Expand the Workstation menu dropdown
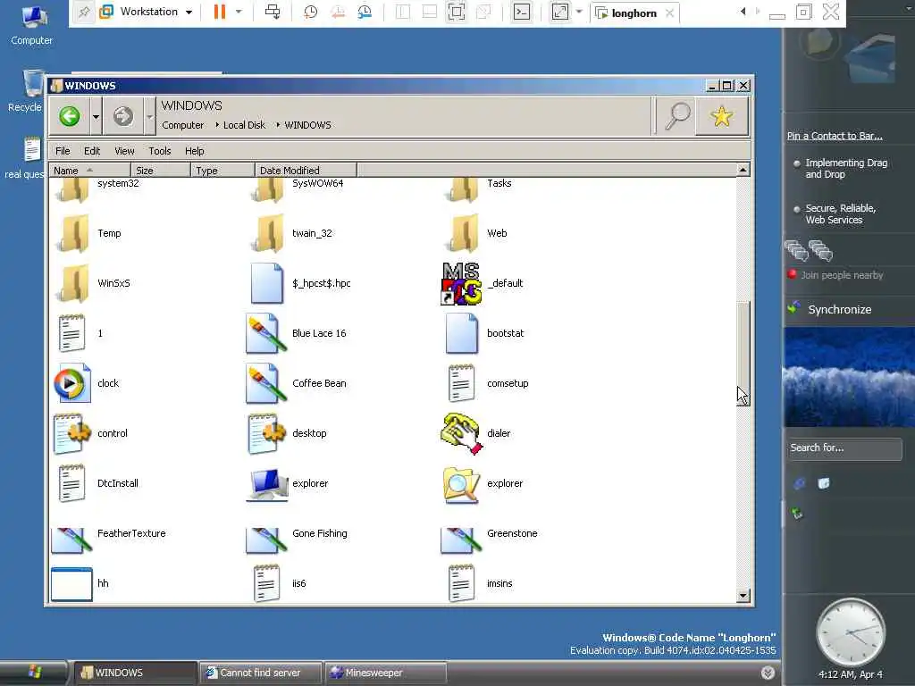This screenshot has width=915, height=686. [189, 13]
